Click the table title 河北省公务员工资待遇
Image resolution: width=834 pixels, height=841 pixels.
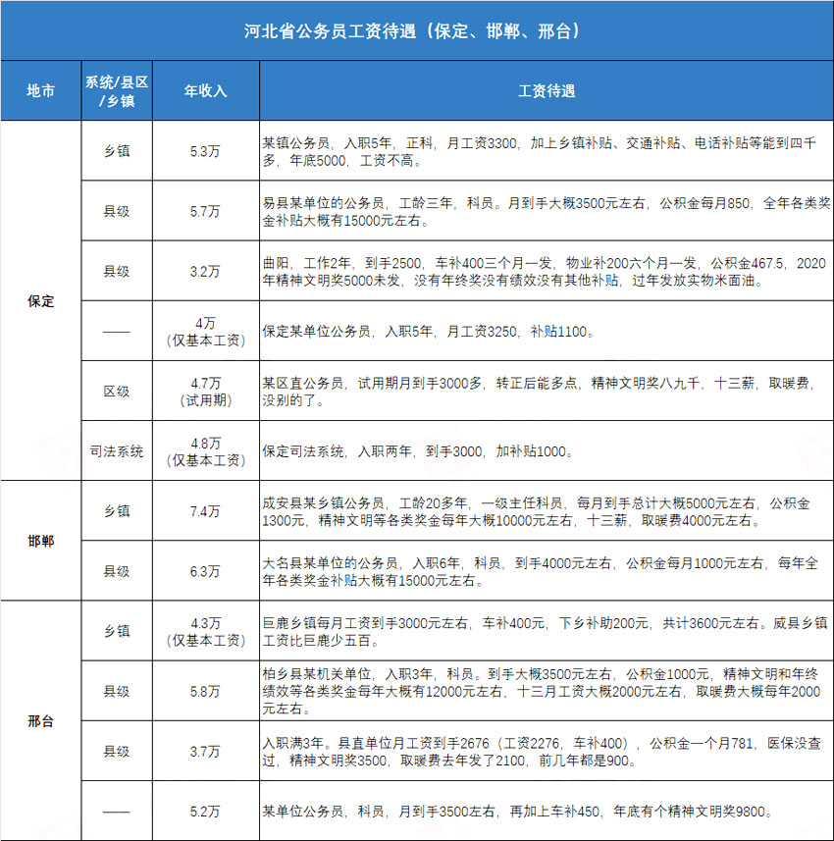[416, 30]
